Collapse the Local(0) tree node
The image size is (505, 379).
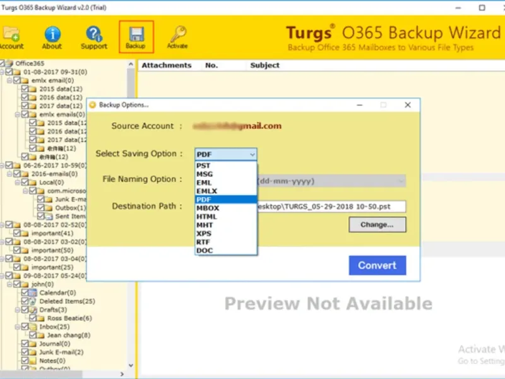(18, 183)
